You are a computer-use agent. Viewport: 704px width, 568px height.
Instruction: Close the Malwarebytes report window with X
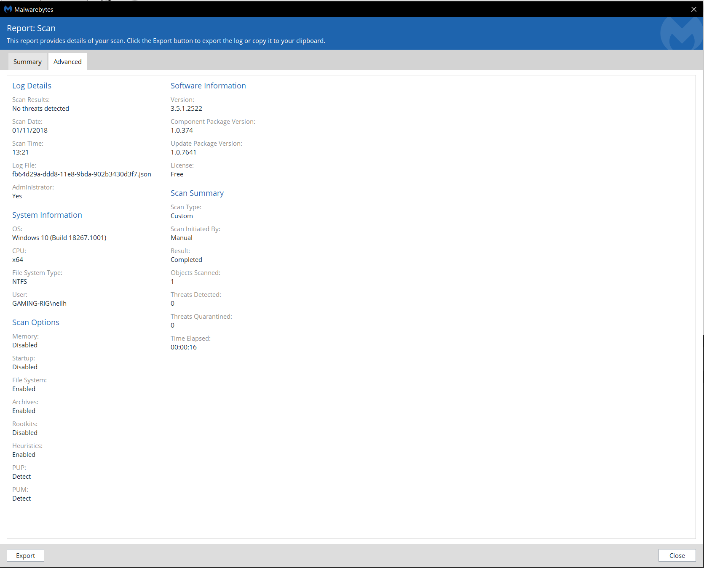coord(693,9)
